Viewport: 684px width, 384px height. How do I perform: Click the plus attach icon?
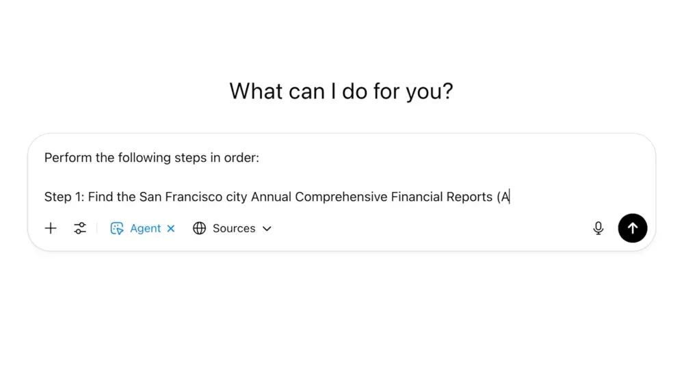[51, 228]
